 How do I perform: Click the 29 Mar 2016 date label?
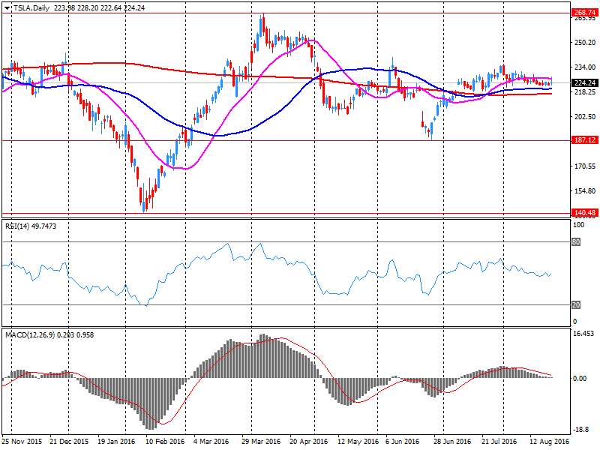tap(260, 441)
